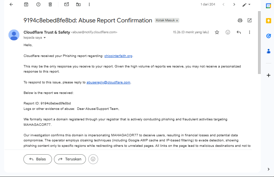Open input tools pencil dropdown

[246, 4]
